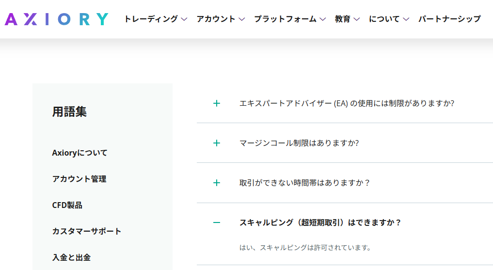Collapse the スキャルピング answer via minus icon
This screenshot has width=493, height=270.
click(217, 222)
